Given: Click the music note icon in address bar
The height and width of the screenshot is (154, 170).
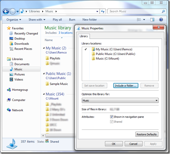Looking at the screenshot, I should pyautogui.click(x=22, y=11).
